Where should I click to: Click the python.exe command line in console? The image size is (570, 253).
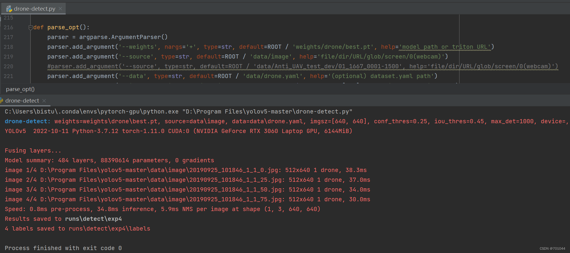click(178, 112)
